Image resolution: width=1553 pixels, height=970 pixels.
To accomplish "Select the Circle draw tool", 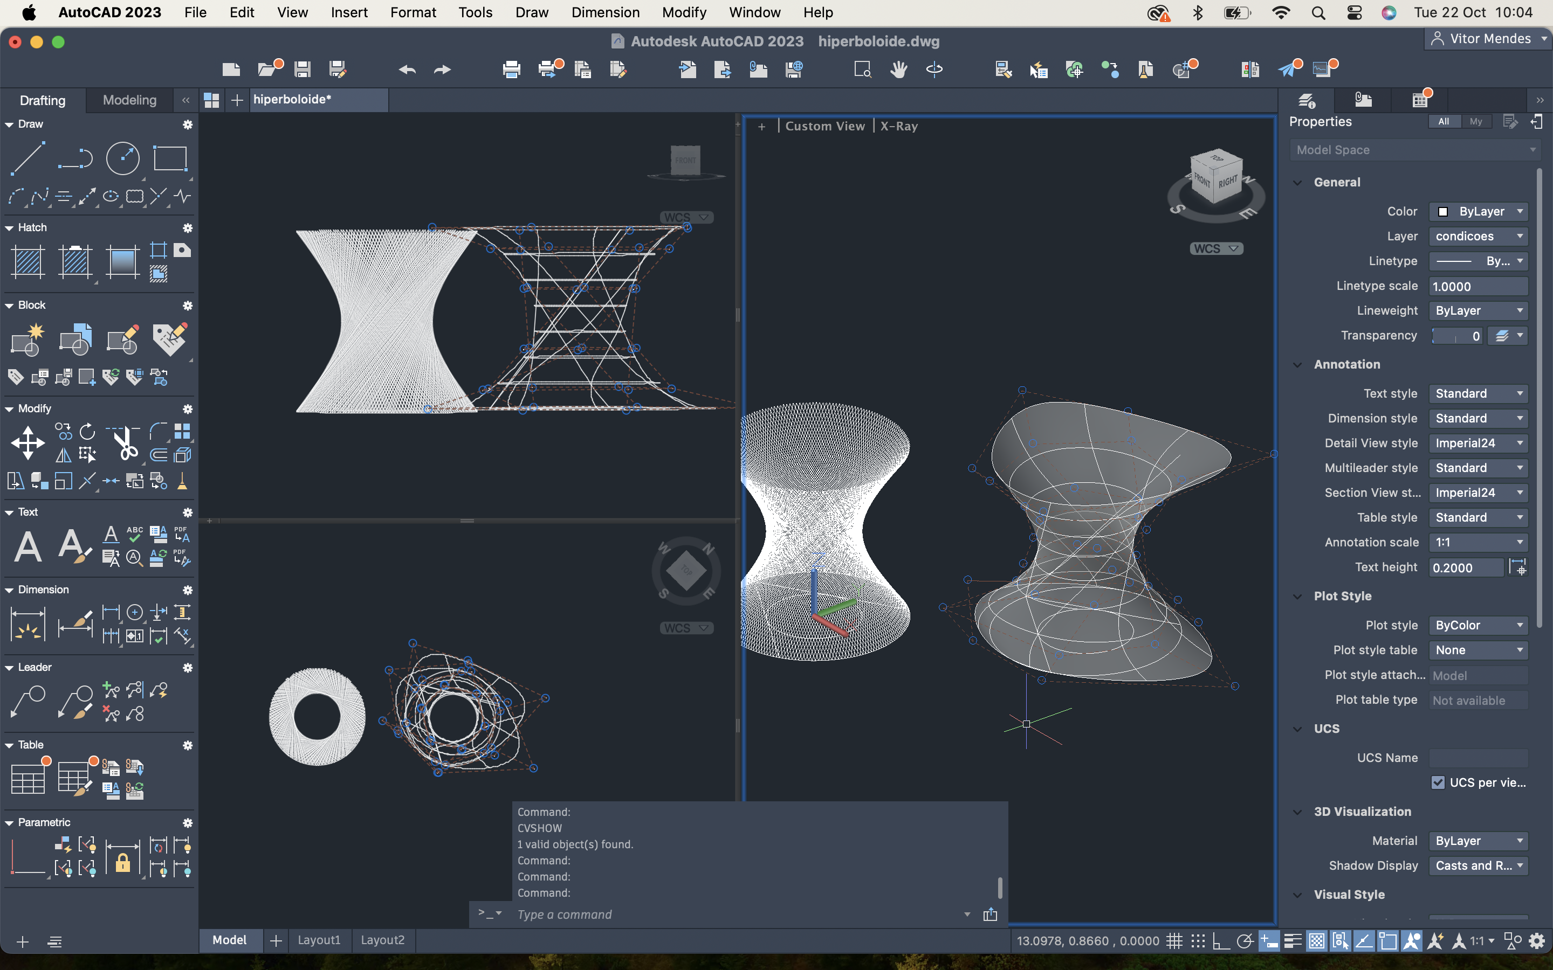I will [122, 158].
